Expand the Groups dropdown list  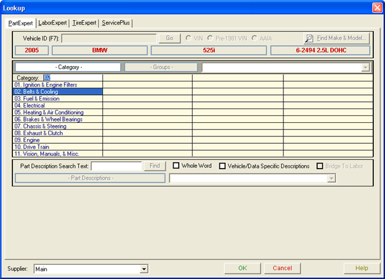(x=365, y=67)
